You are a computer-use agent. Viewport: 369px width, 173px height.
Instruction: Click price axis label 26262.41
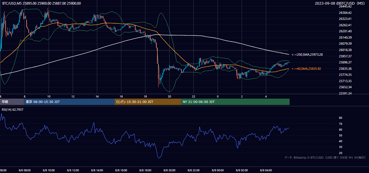tap(345, 25)
